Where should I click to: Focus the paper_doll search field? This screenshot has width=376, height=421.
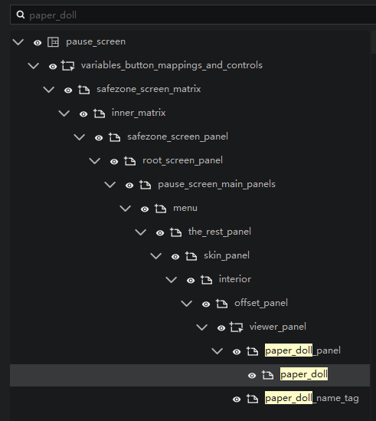pyautogui.click(x=193, y=15)
